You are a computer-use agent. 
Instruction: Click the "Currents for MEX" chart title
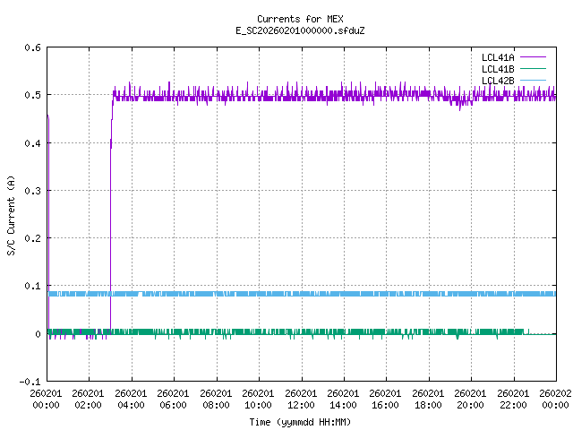coord(299,19)
